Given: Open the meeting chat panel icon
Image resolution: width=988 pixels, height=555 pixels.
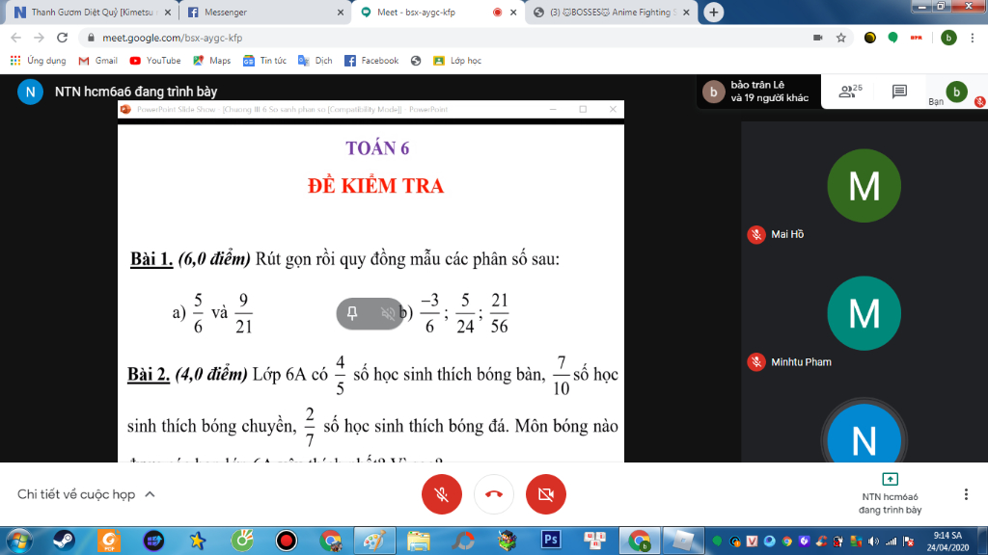Looking at the screenshot, I should coord(899,92).
